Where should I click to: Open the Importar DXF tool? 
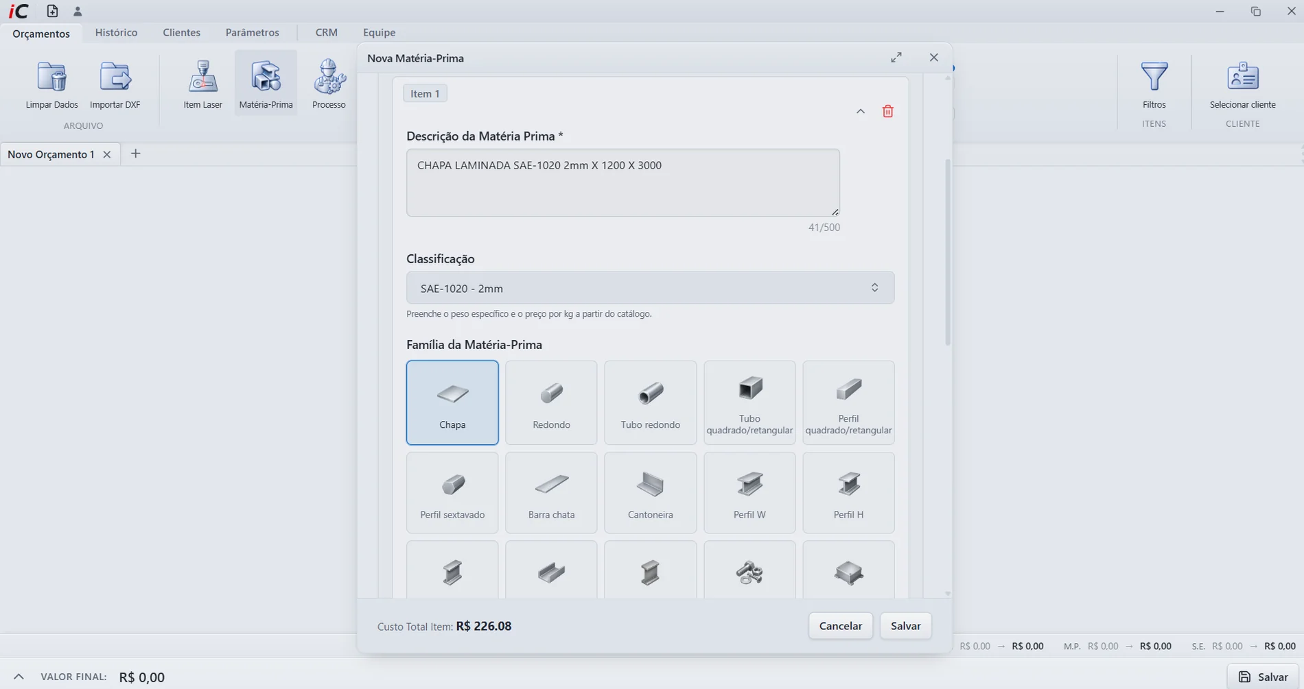point(115,84)
